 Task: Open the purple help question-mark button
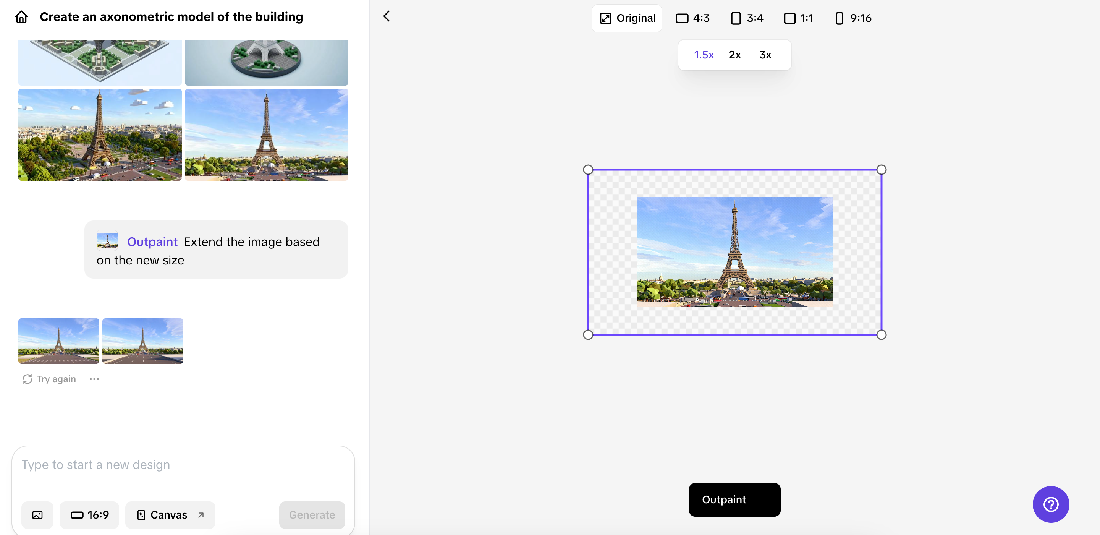point(1050,504)
